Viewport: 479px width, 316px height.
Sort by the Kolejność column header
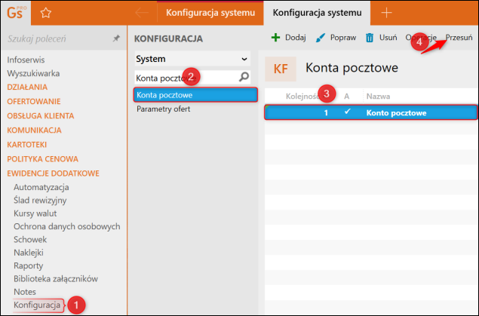click(x=302, y=97)
